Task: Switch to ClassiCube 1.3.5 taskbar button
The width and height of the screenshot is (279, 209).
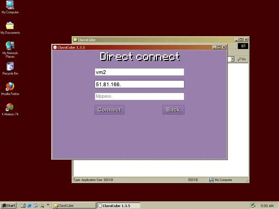Action: pyautogui.click(x=119, y=206)
